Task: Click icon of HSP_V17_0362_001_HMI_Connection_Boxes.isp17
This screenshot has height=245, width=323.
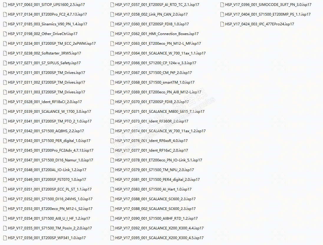Action: click(112, 34)
